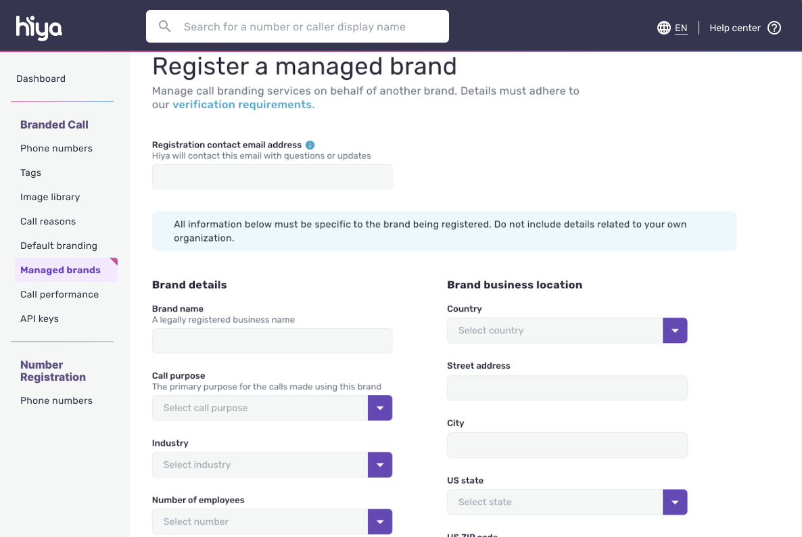Click the Hiya logo
The width and height of the screenshot is (802, 537).
[39, 28]
